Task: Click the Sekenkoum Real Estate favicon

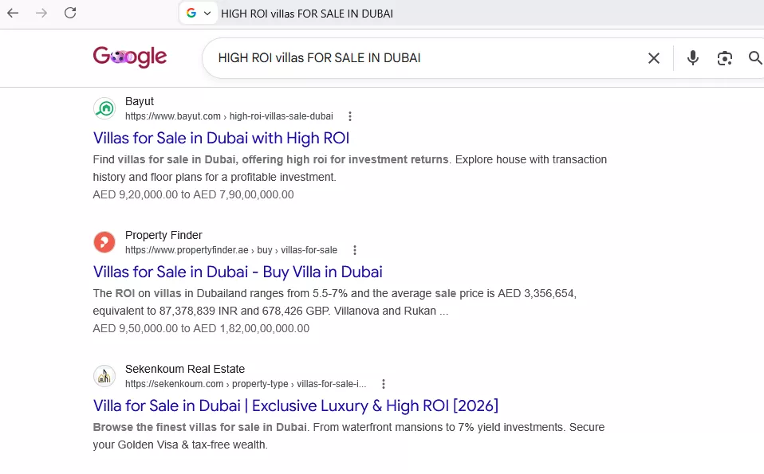Action: (104, 376)
